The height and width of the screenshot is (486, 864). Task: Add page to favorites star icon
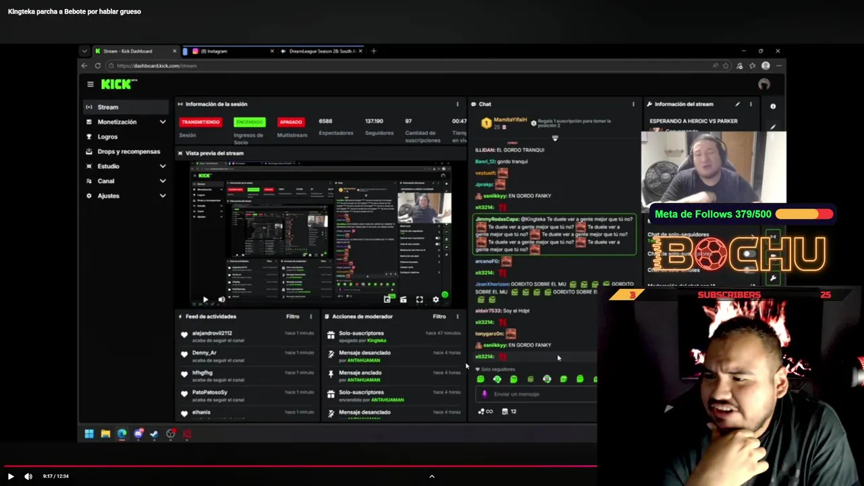point(726,65)
